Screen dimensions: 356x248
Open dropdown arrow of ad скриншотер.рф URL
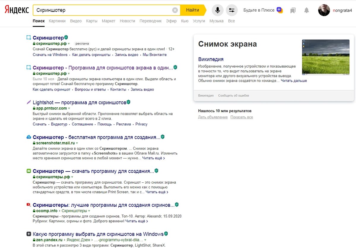click(x=69, y=44)
